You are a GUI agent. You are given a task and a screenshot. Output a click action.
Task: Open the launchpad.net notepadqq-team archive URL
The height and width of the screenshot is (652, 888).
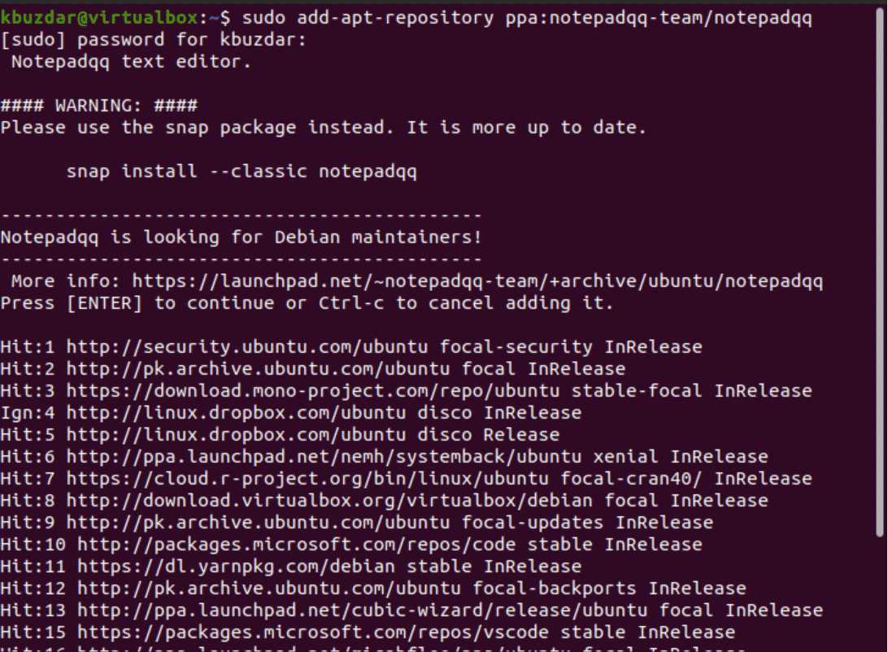[x=477, y=281]
